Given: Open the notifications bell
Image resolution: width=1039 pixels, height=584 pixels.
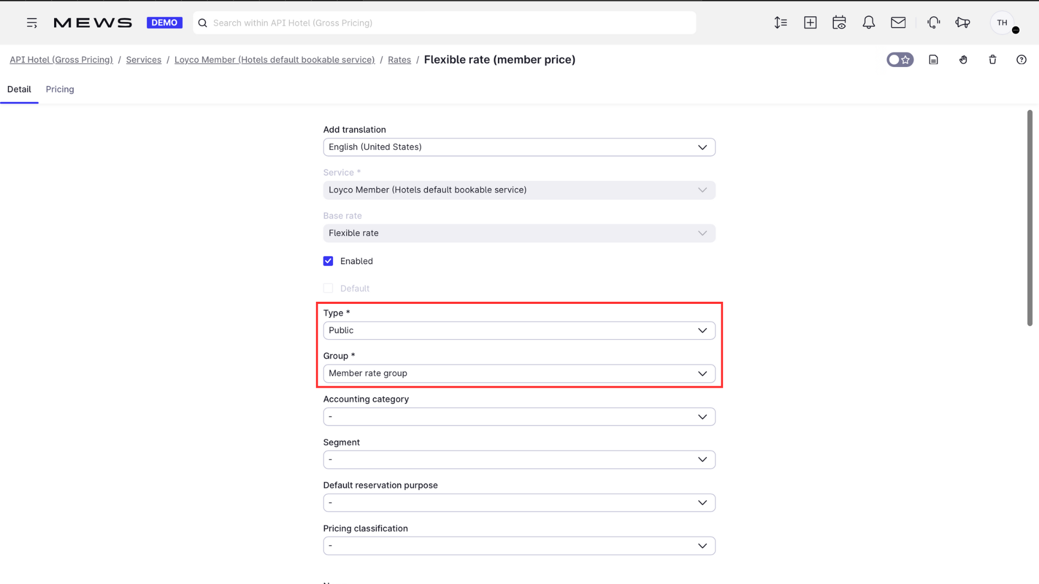Looking at the screenshot, I should (869, 23).
